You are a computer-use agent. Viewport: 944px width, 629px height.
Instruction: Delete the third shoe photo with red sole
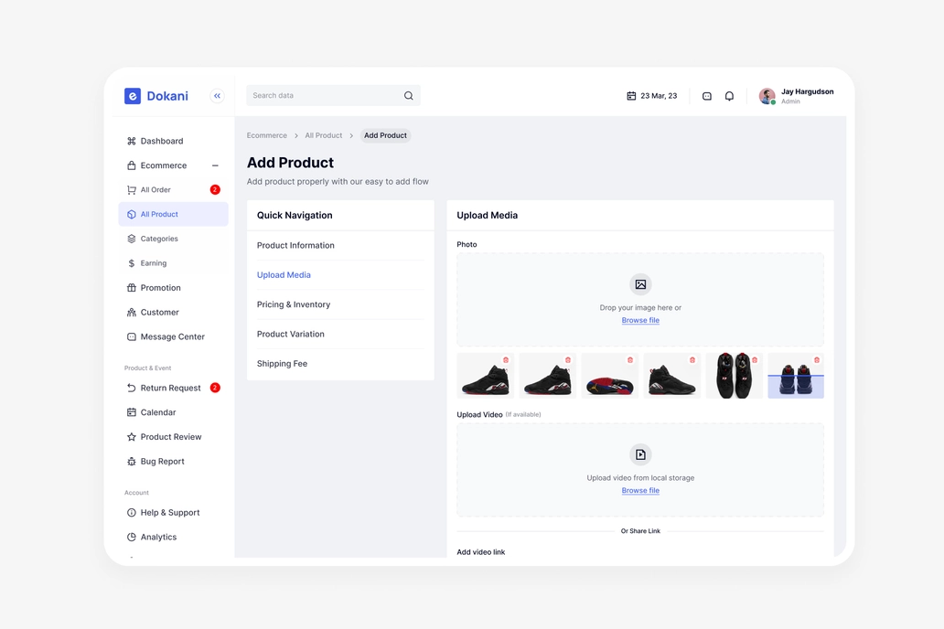[630, 360]
